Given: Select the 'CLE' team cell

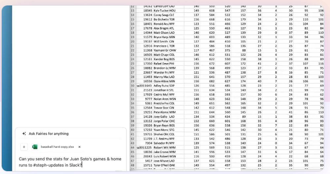Looking at the screenshot, I should click(176, 15).
